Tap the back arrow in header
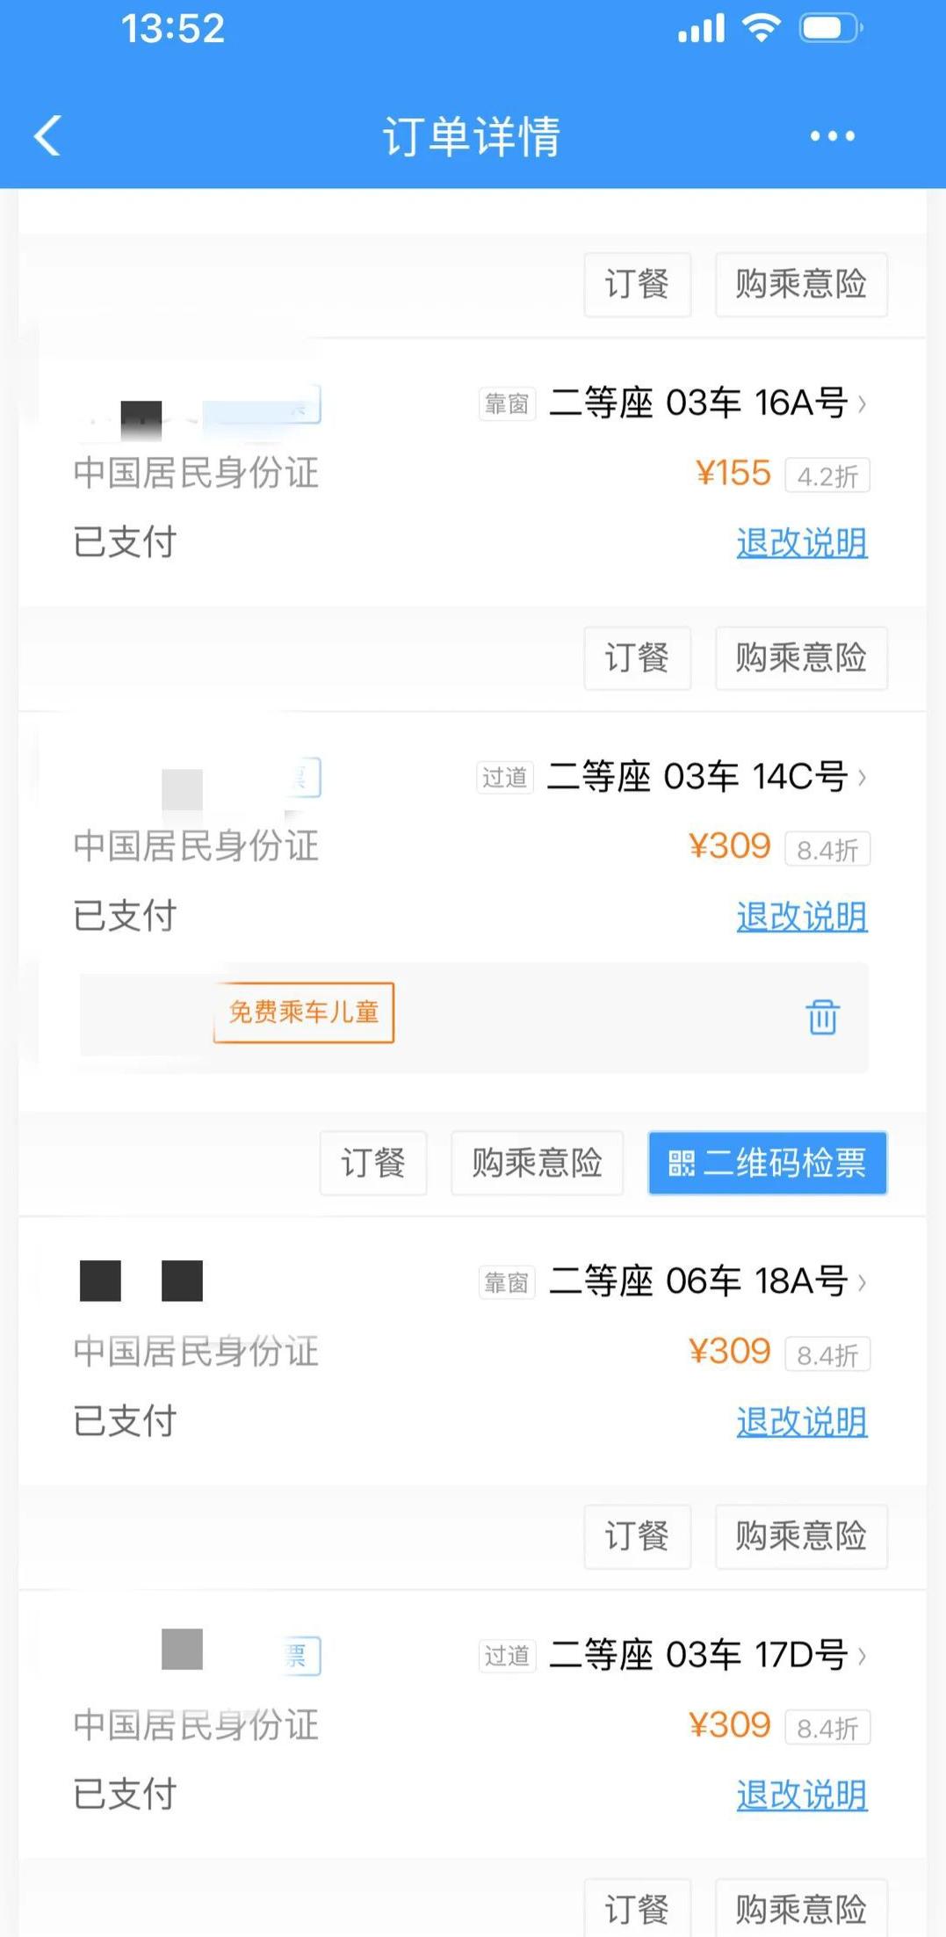 [x=48, y=136]
